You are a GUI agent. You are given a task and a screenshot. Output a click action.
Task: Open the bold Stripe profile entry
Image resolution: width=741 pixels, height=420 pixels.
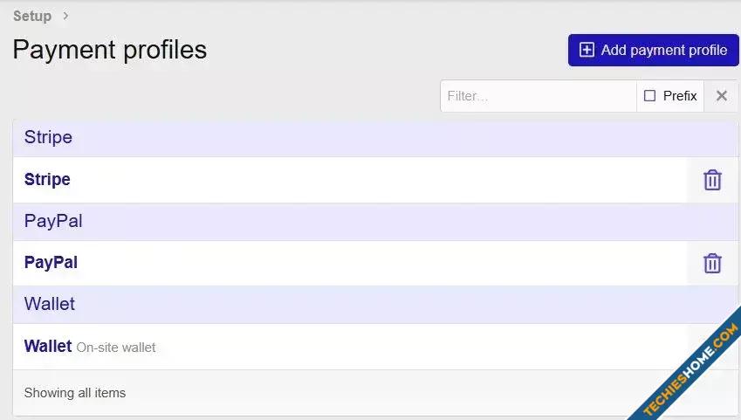pos(47,179)
